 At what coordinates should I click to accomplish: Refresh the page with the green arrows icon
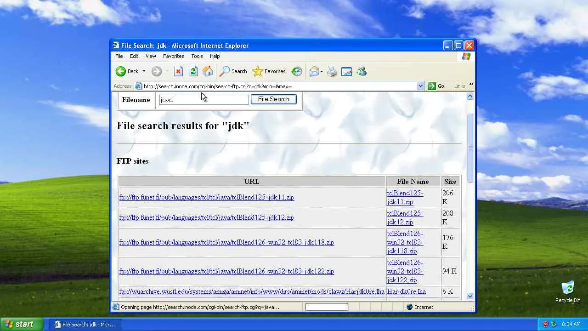193,71
